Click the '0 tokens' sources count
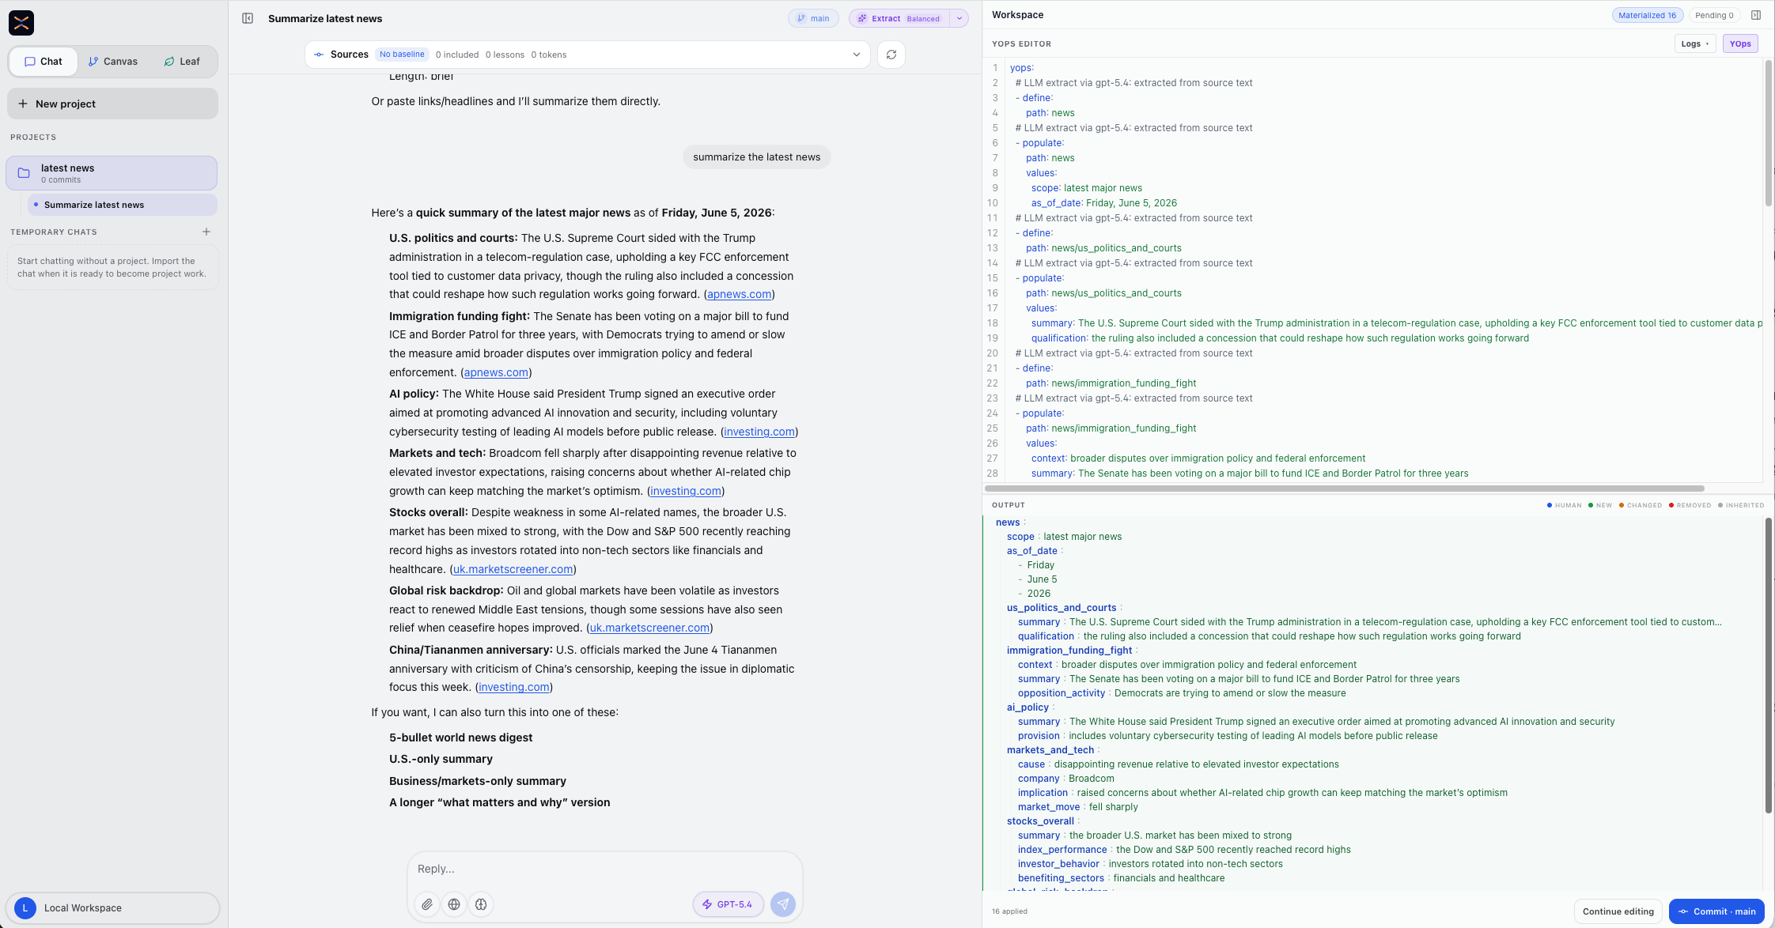 click(549, 55)
